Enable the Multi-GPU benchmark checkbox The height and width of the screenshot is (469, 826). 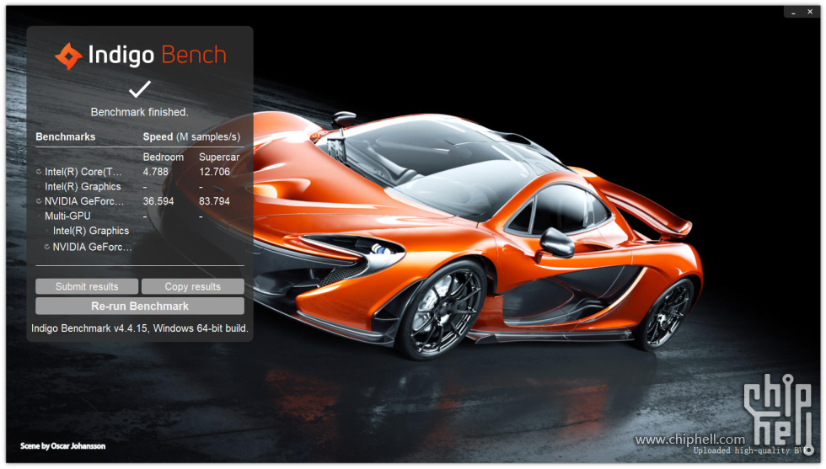(39, 216)
